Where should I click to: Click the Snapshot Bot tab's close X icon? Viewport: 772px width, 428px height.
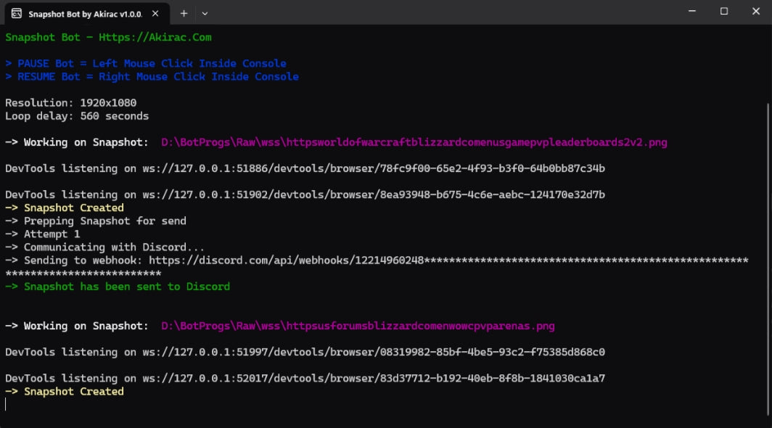click(155, 12)
